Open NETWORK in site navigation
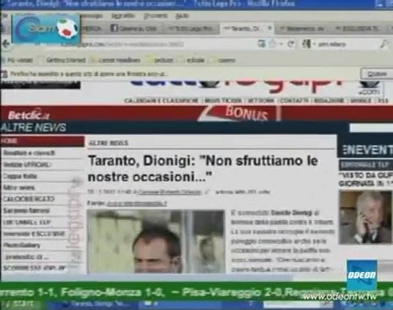The image size is (393, 310). click(261, 101)
